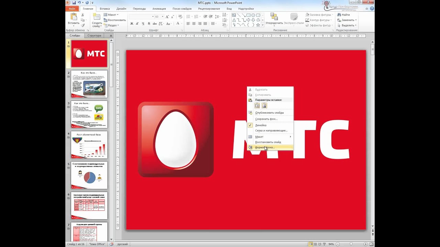The width and height of the screenshot is (440, 247).
Task: Switch to the Дизайн ribbon tab
Action: click(x=121, y=9)
